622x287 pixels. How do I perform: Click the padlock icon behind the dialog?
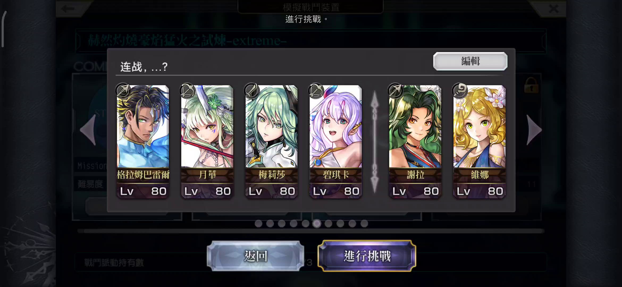(x=531, y=85)
